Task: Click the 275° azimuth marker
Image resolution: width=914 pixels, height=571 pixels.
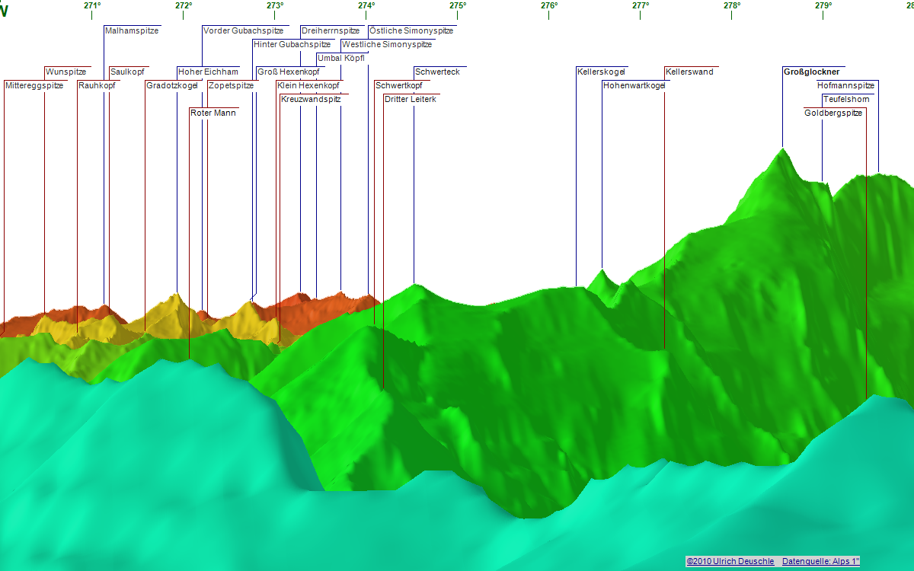Action: (x=458, y=5)
